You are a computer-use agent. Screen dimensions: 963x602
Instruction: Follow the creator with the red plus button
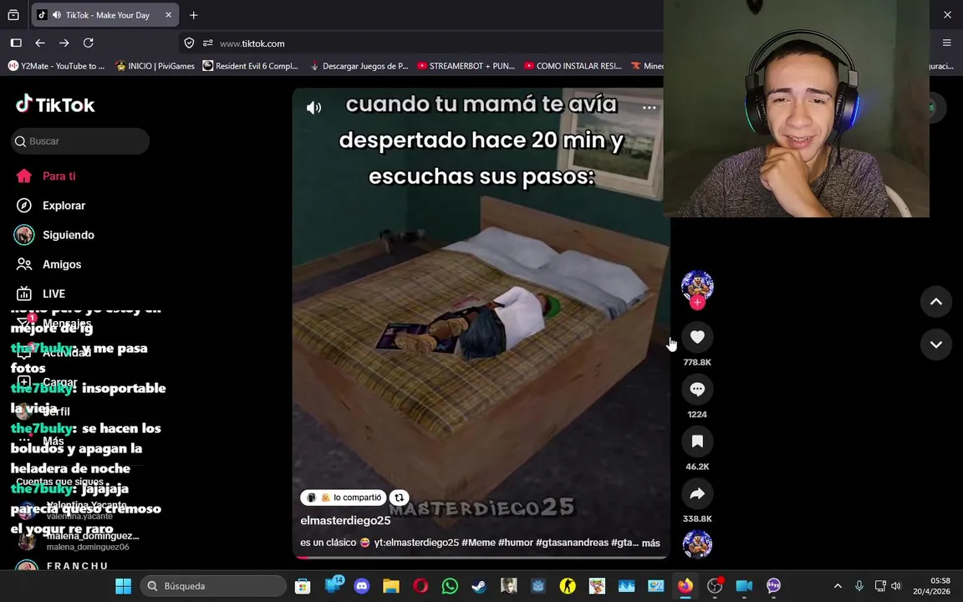(697, 302)
